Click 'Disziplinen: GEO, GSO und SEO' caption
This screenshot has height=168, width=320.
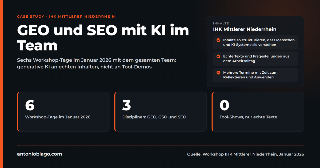[154, 117]
